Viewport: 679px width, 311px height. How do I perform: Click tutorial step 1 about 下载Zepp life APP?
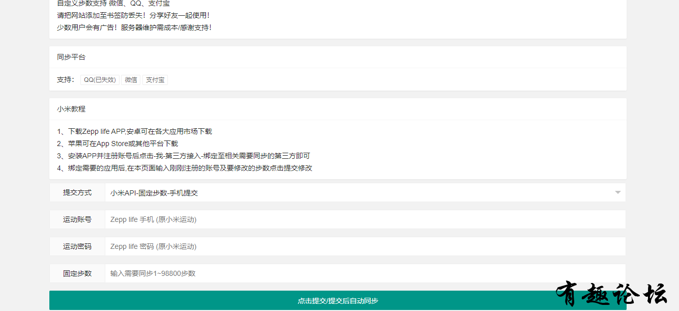pos(134,131)
